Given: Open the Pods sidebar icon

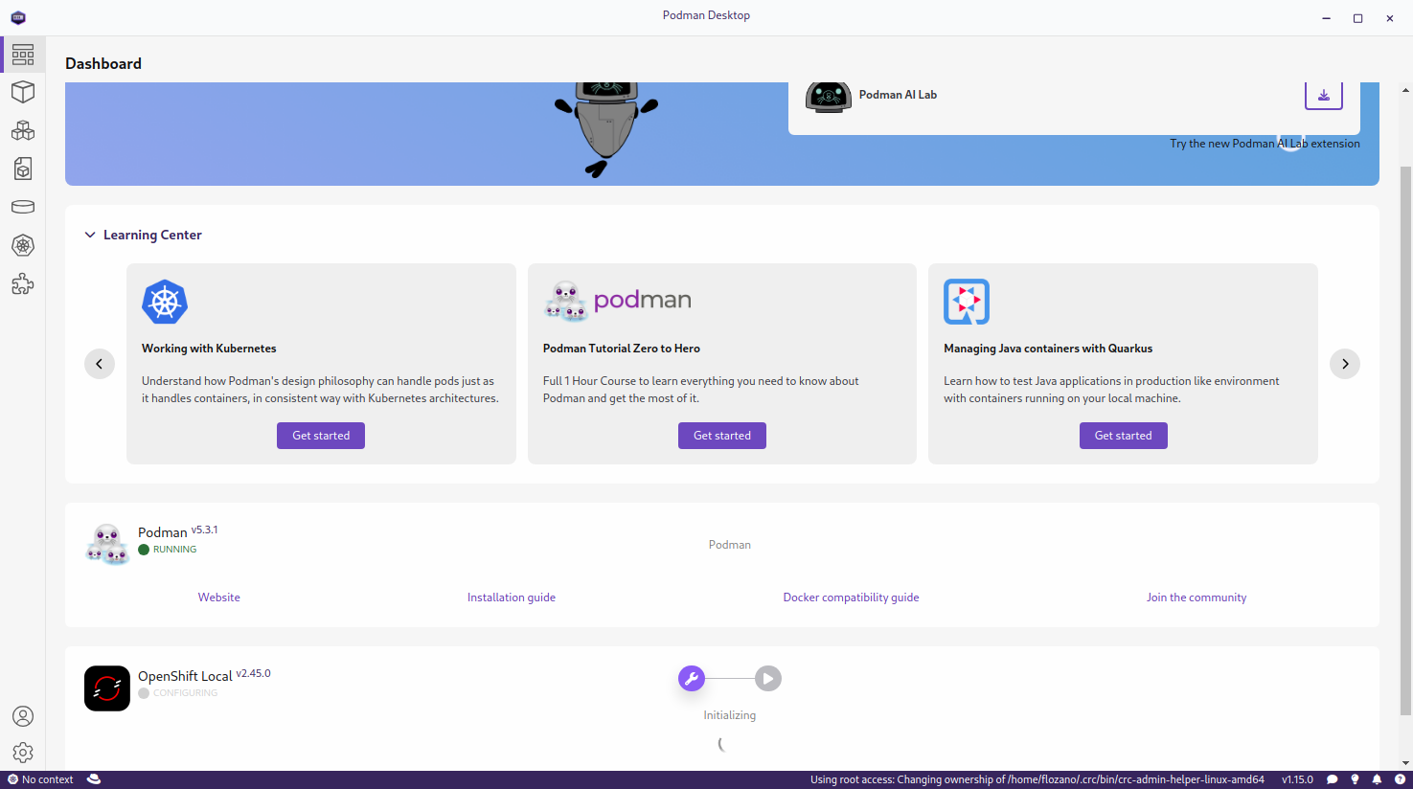Looking at the screenshot, I should 23,130.
